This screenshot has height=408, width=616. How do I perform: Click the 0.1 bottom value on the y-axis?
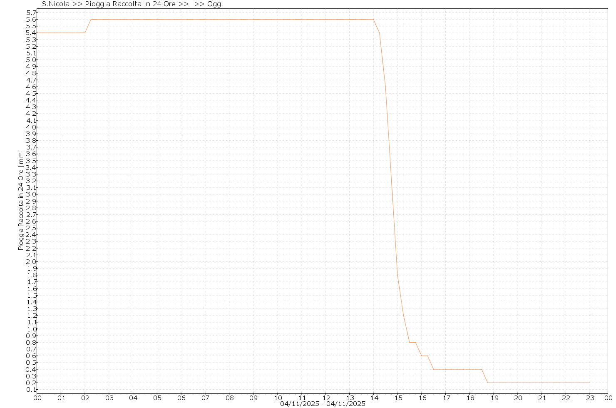coord(31,390)
